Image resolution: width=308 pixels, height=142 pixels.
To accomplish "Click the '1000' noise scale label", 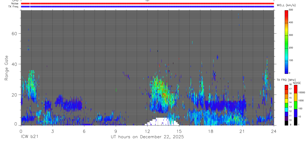I will pos(301,100).
